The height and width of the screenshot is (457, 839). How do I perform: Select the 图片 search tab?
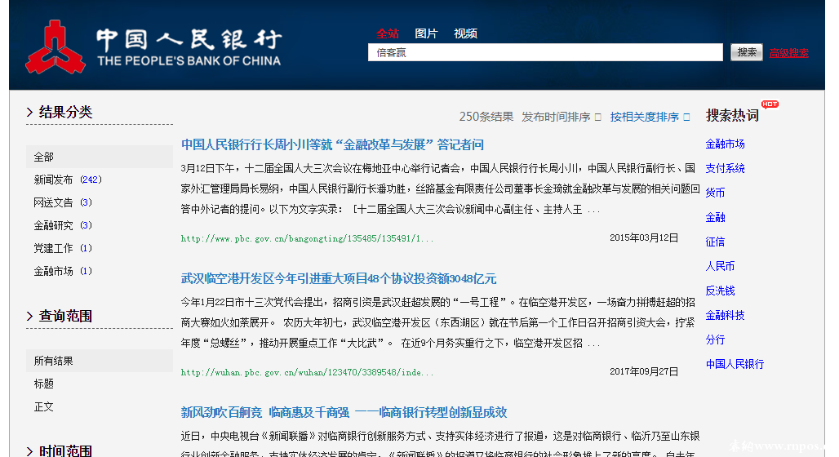point(426,33)
